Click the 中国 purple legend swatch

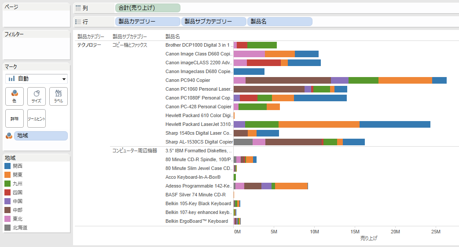(x=7, y=201)
